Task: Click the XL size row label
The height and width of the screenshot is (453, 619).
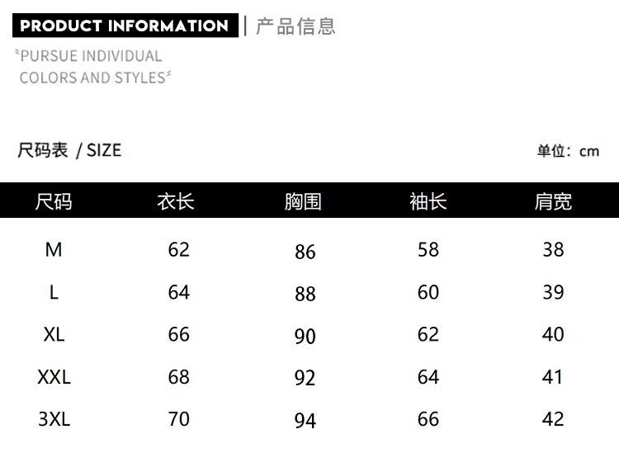Action: (54, 334)
